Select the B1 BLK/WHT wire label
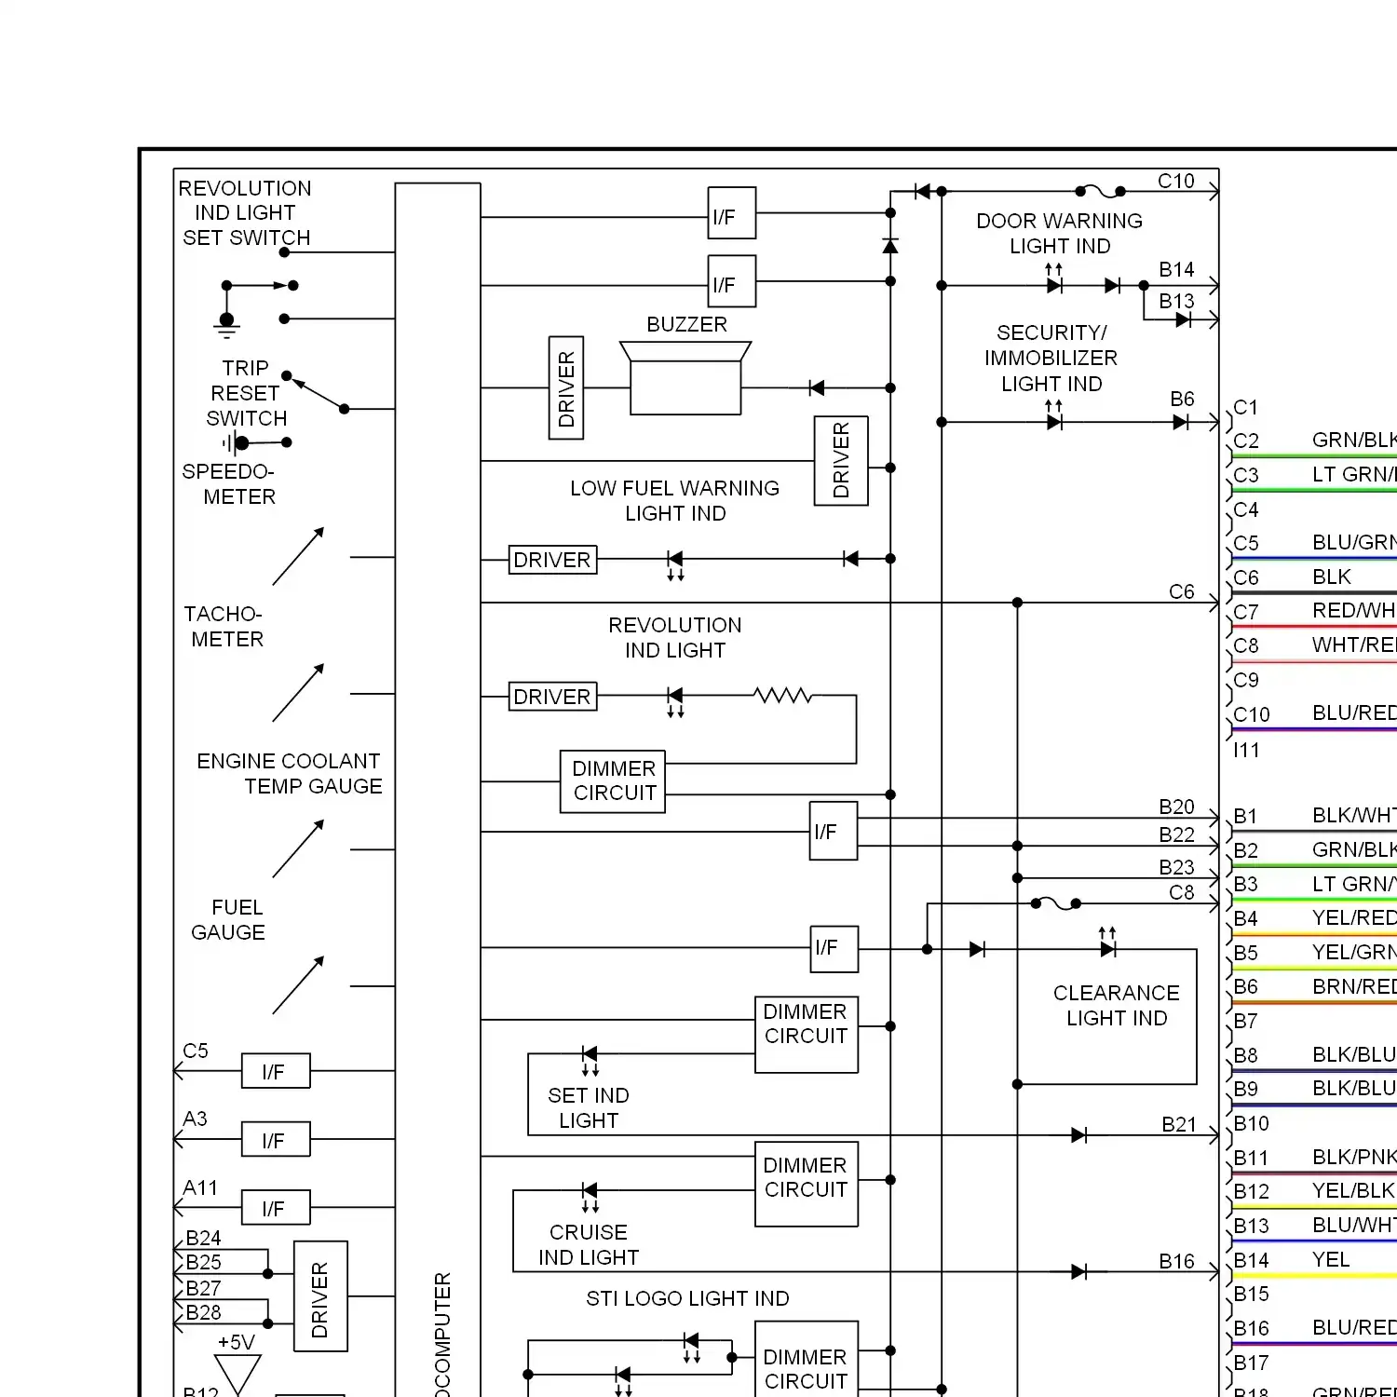The image size is (1397, 1397). pos(1354,815)
